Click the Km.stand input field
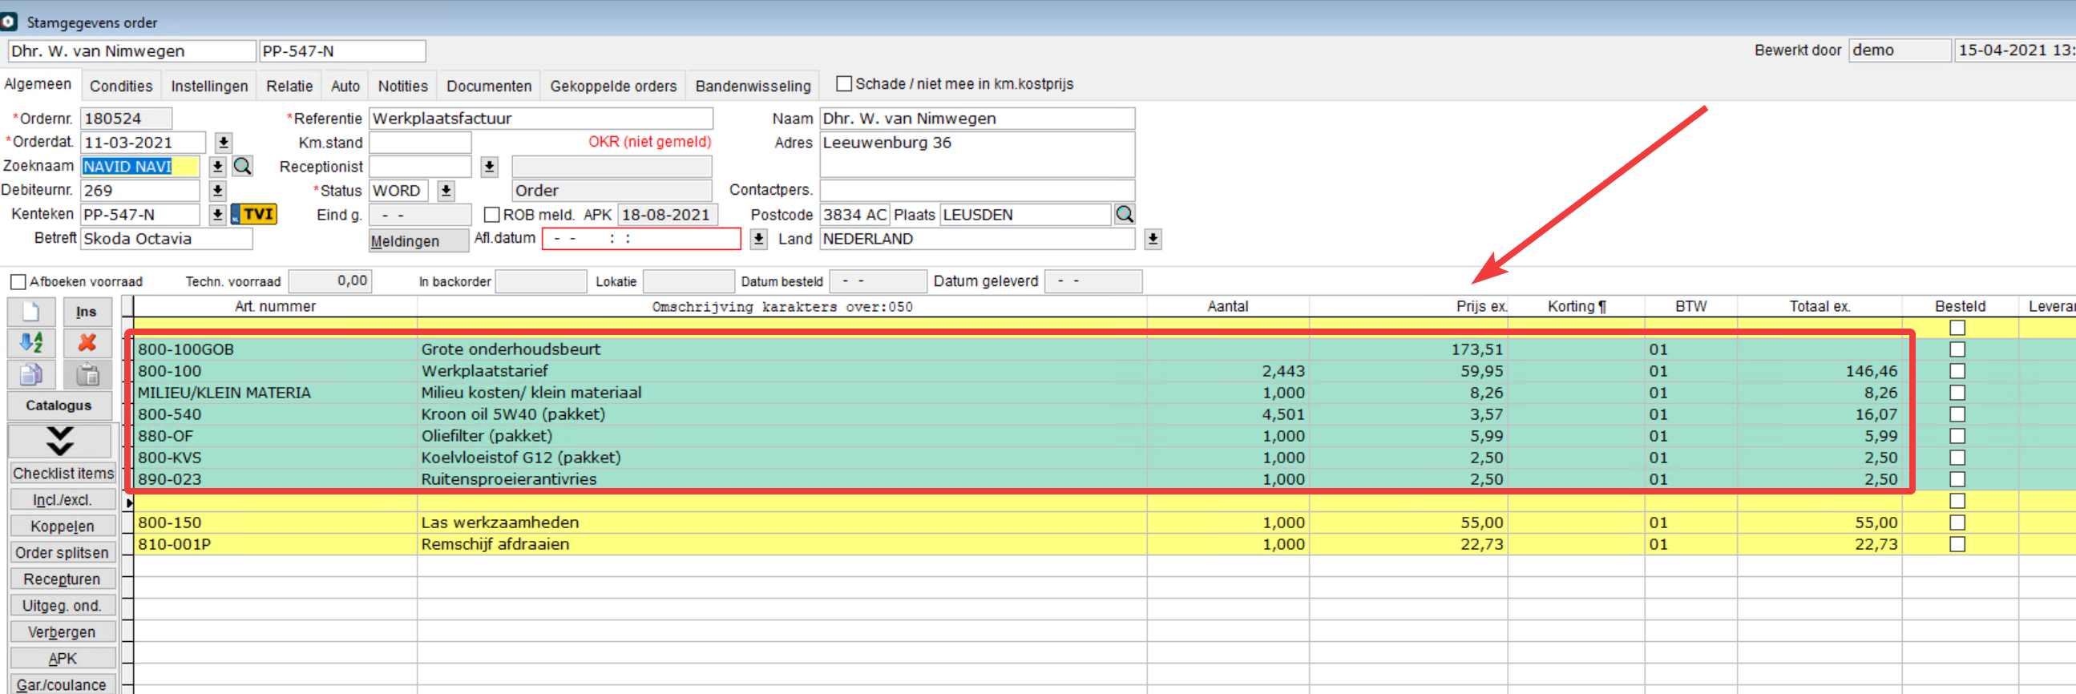Image resolution: width=2076 pixels, height=694 pixels. point(420,143)
